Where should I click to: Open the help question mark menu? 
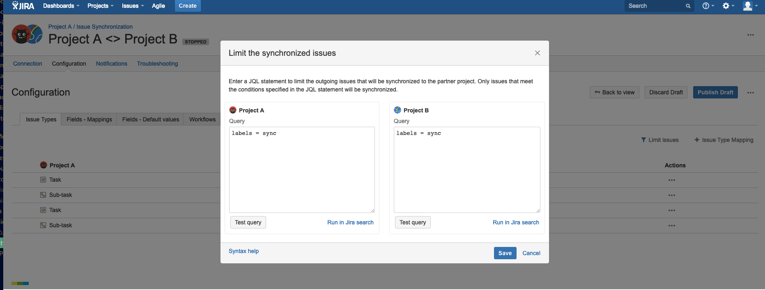click(708, 6)
